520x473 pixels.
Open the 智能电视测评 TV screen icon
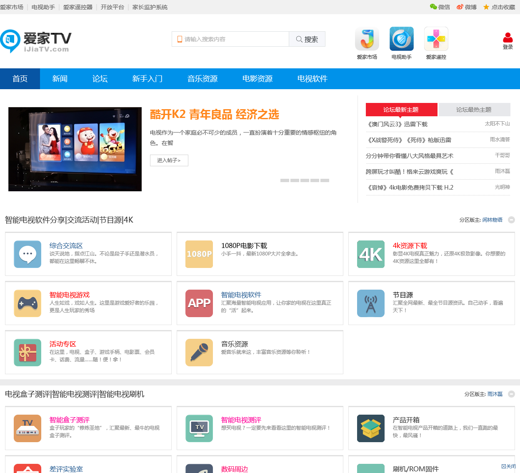[199, 428]
